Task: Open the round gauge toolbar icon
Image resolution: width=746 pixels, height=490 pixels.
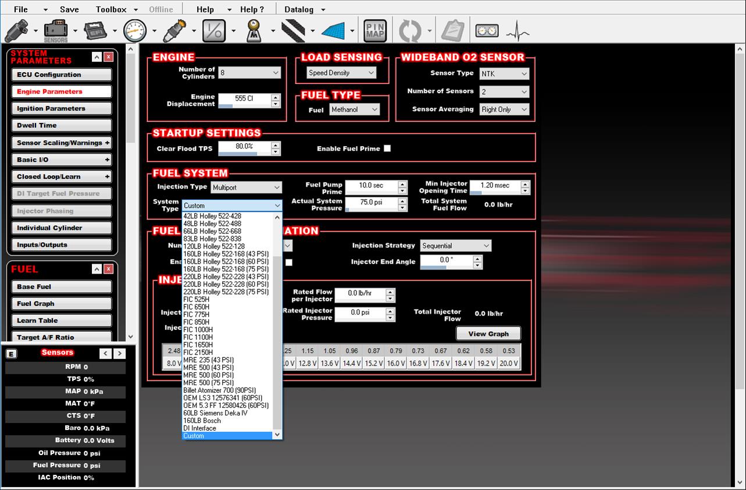Action: 135,30
